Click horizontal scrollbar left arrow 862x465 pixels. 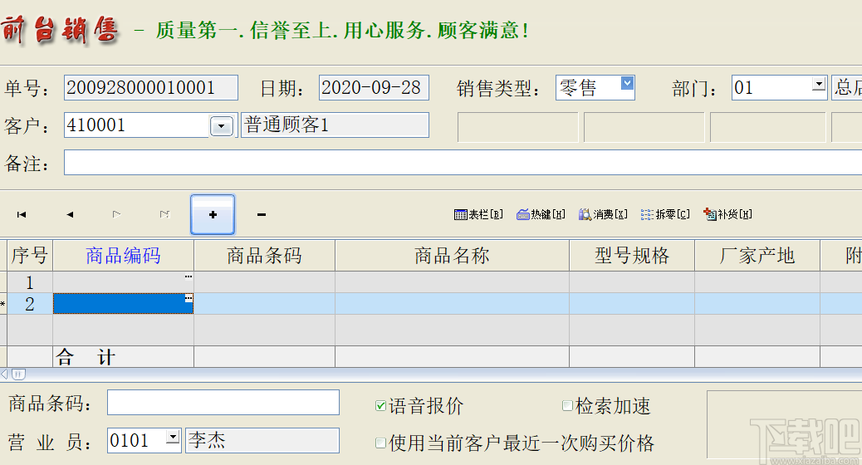[4, 374]
